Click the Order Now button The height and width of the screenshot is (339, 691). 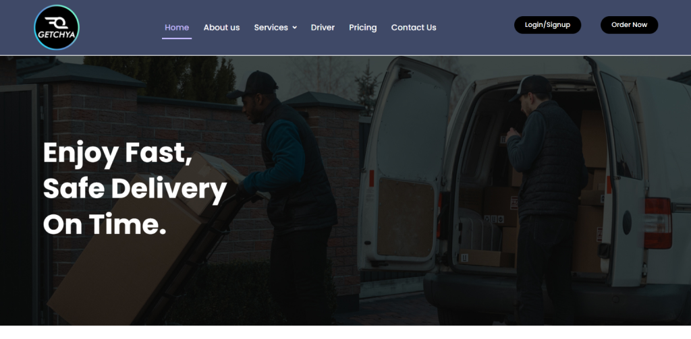pos(629,25)
